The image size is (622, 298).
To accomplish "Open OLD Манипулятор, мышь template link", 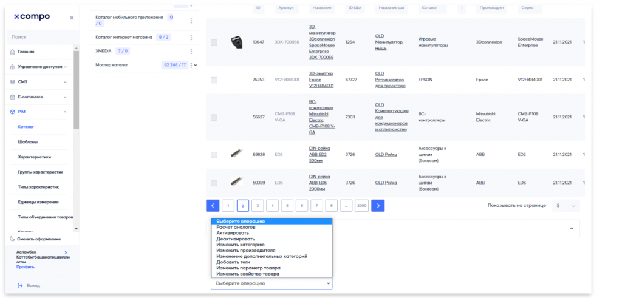I will (389, 42).
